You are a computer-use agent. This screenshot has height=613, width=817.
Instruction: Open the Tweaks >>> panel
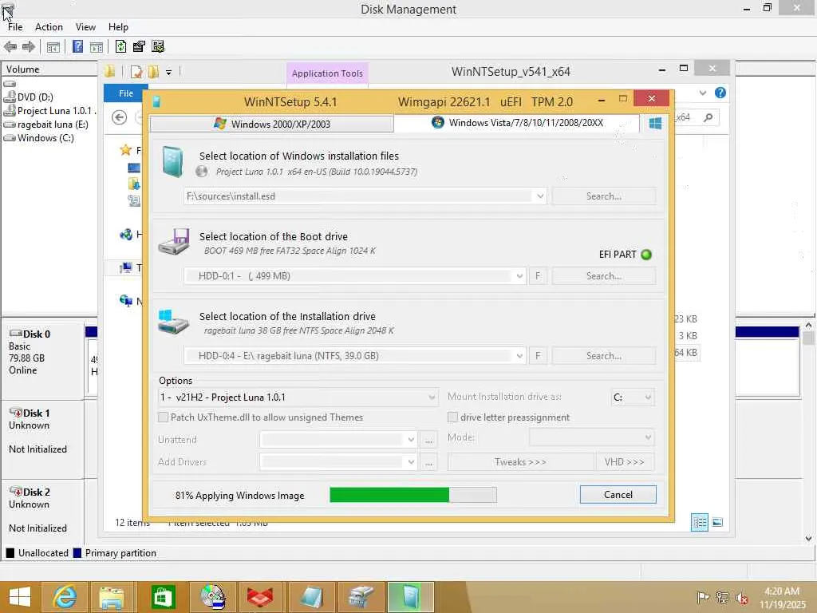[x=520, y=462]
